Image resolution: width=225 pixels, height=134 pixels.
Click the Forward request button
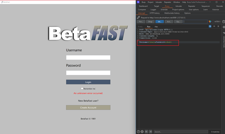coord(141,22)
